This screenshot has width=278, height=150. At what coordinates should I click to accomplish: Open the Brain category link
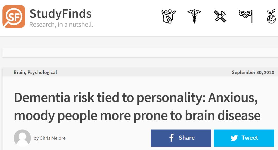click(x=19, y=72)
